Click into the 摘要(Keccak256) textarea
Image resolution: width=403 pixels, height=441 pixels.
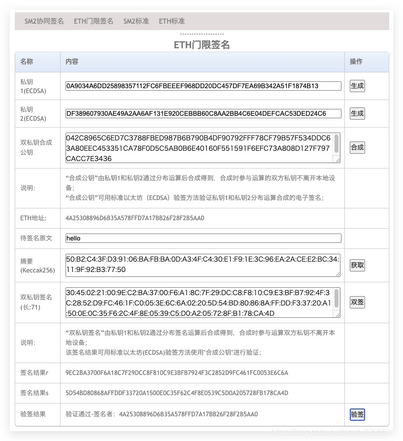(x=203, y=265)
